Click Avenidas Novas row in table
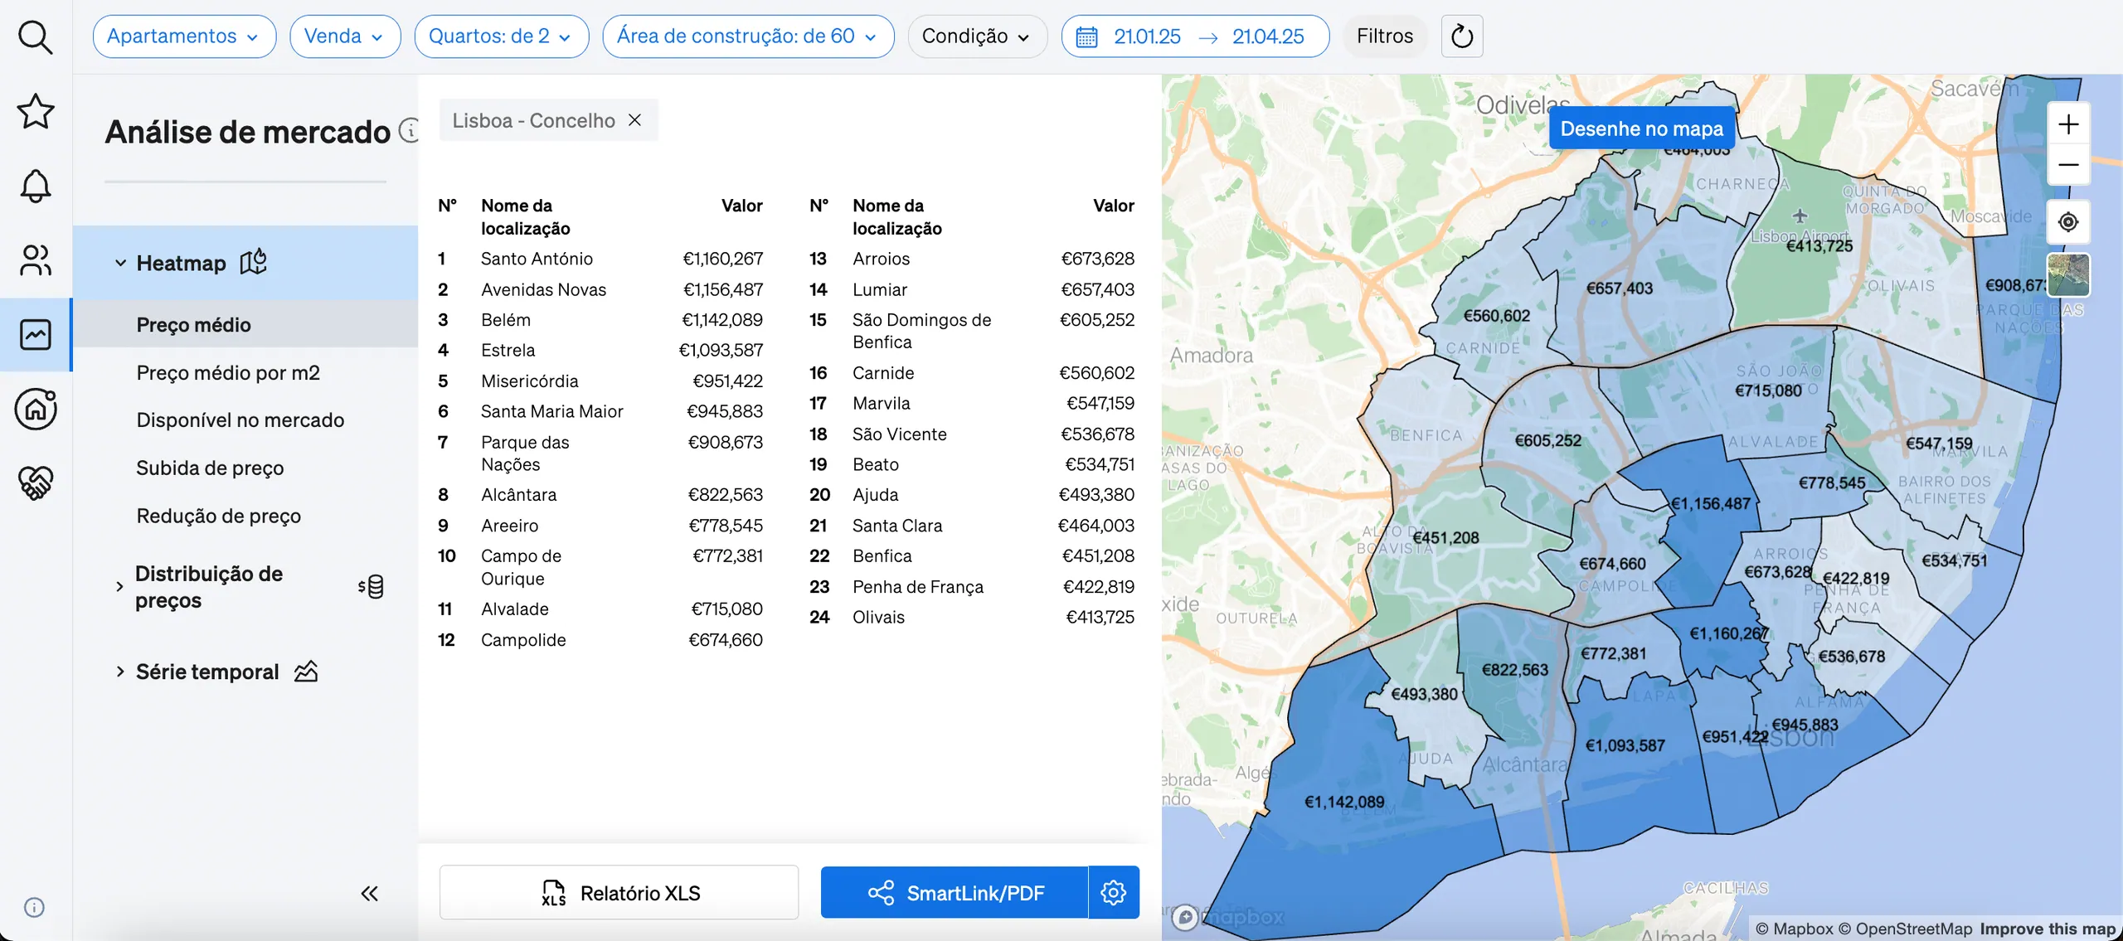The height and width of the screenshot is (941, 2123). tap(600, 289)
